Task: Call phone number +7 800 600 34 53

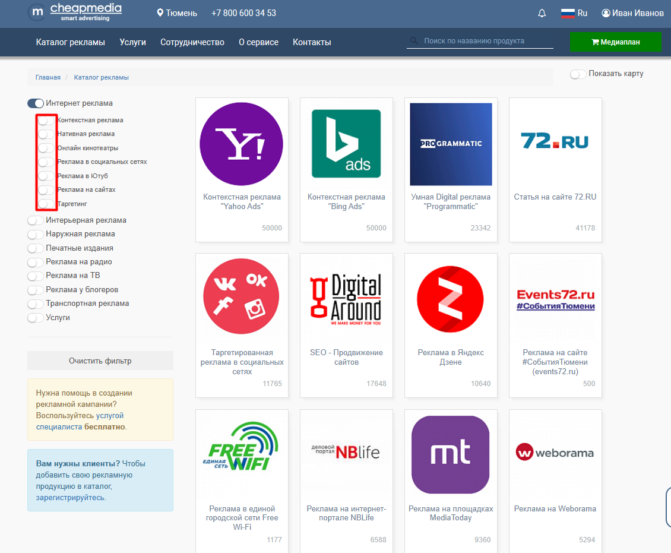Action: coord(243,13)
